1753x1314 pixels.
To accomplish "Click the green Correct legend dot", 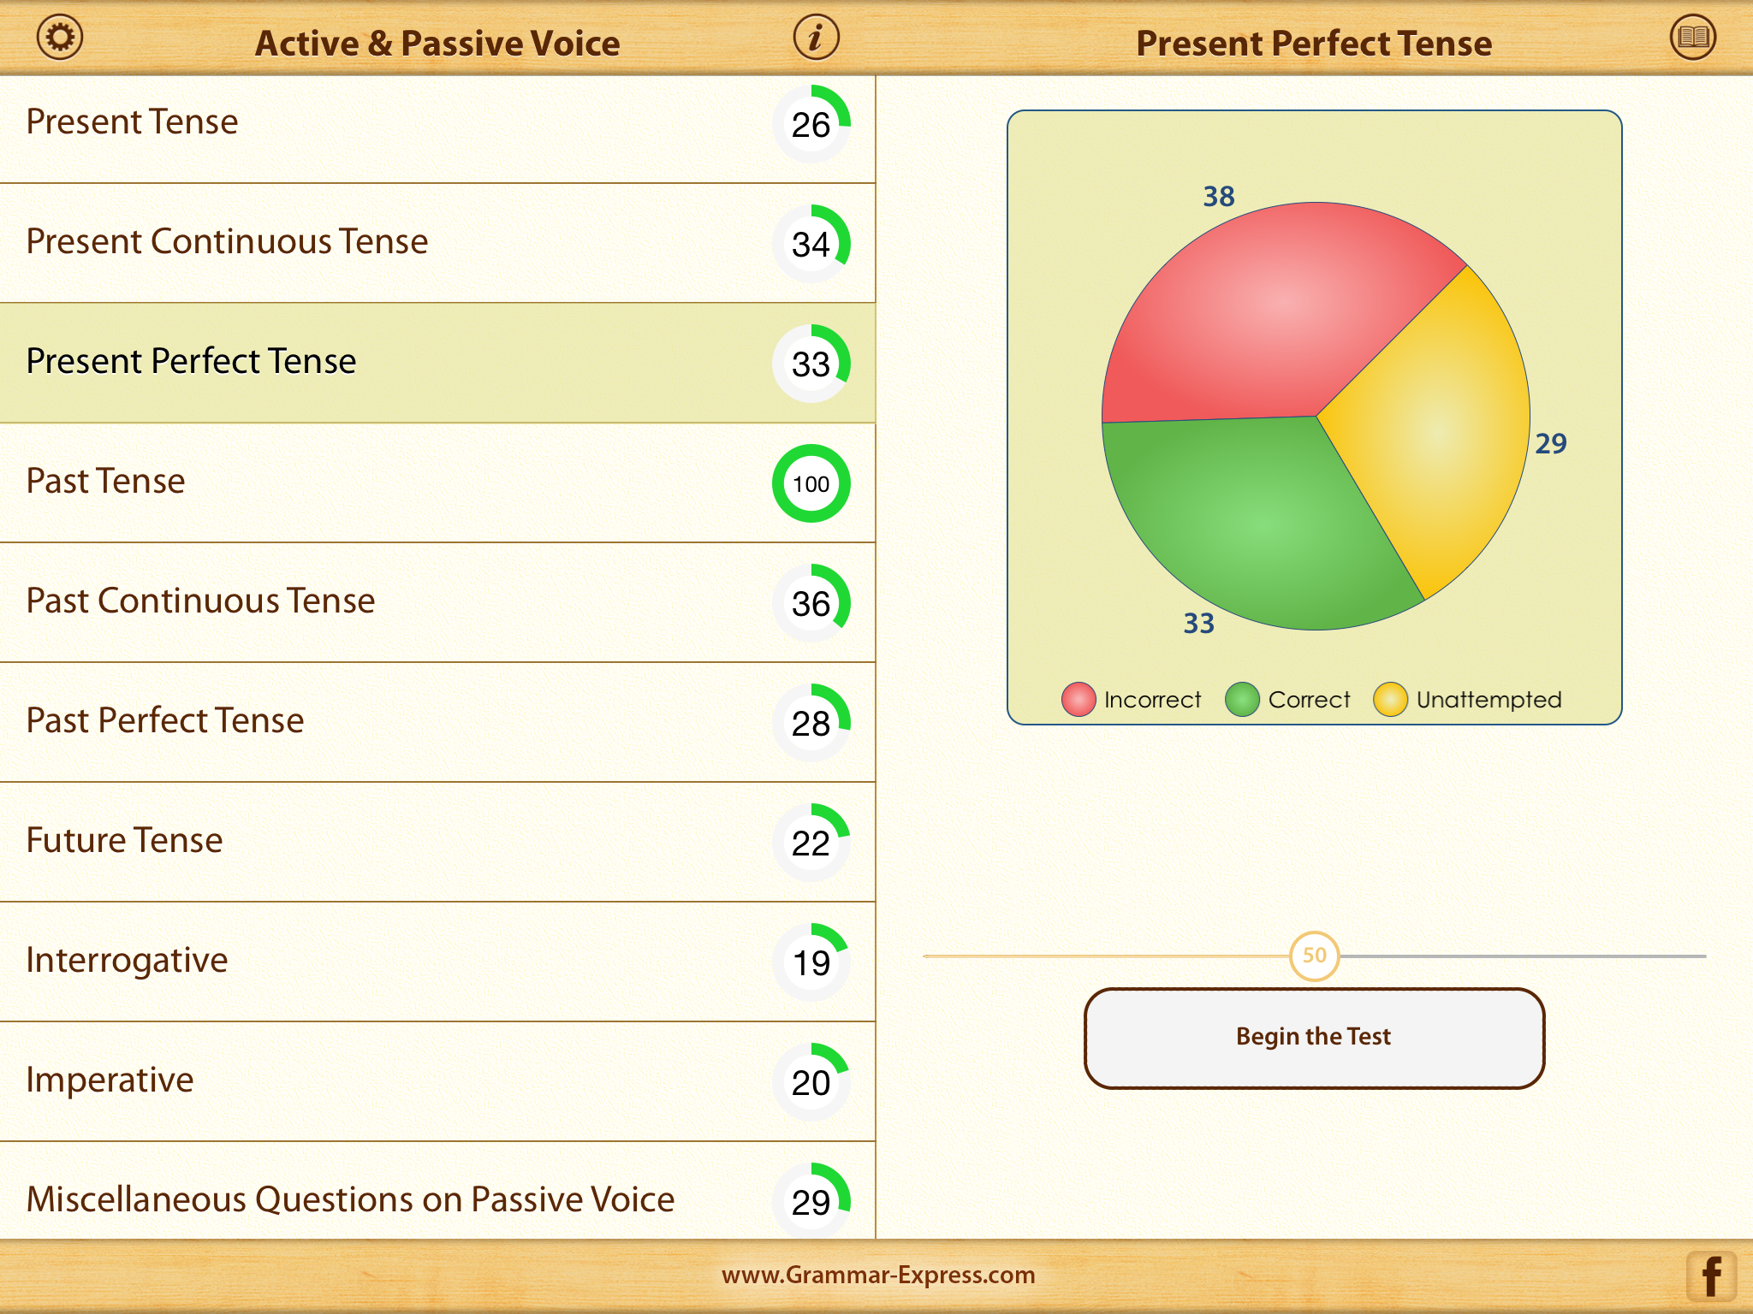I will coord(1241,699).
